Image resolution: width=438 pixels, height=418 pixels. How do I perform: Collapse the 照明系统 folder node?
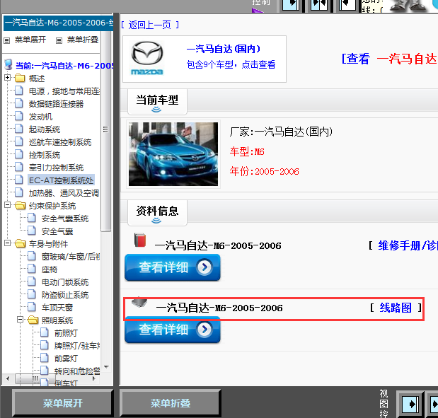pyautogui.click(x=20, y=320)
